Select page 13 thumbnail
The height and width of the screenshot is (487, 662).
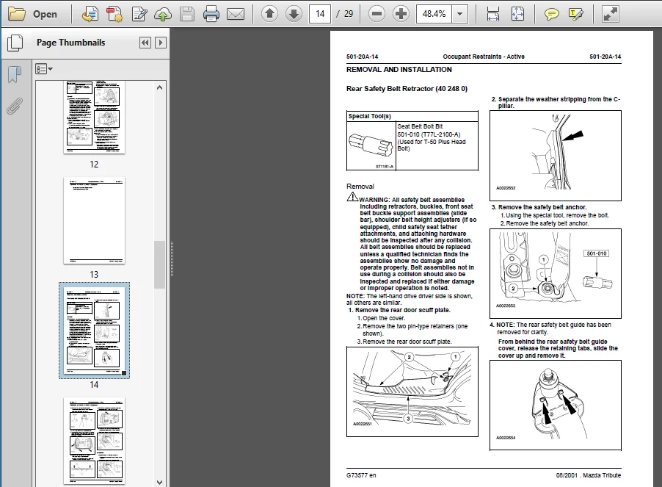coord(94,220)
